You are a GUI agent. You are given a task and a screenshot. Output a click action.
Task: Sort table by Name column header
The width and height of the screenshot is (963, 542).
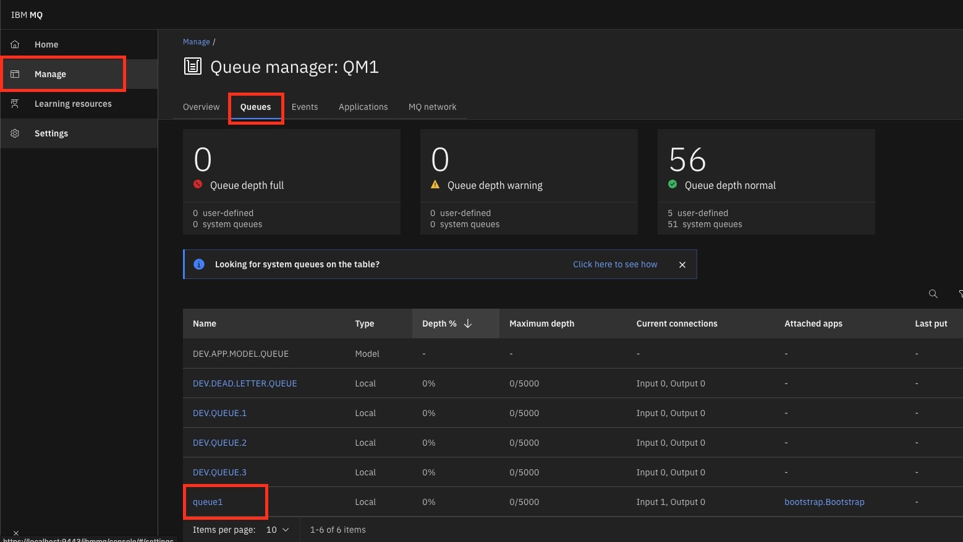[205, 323]
